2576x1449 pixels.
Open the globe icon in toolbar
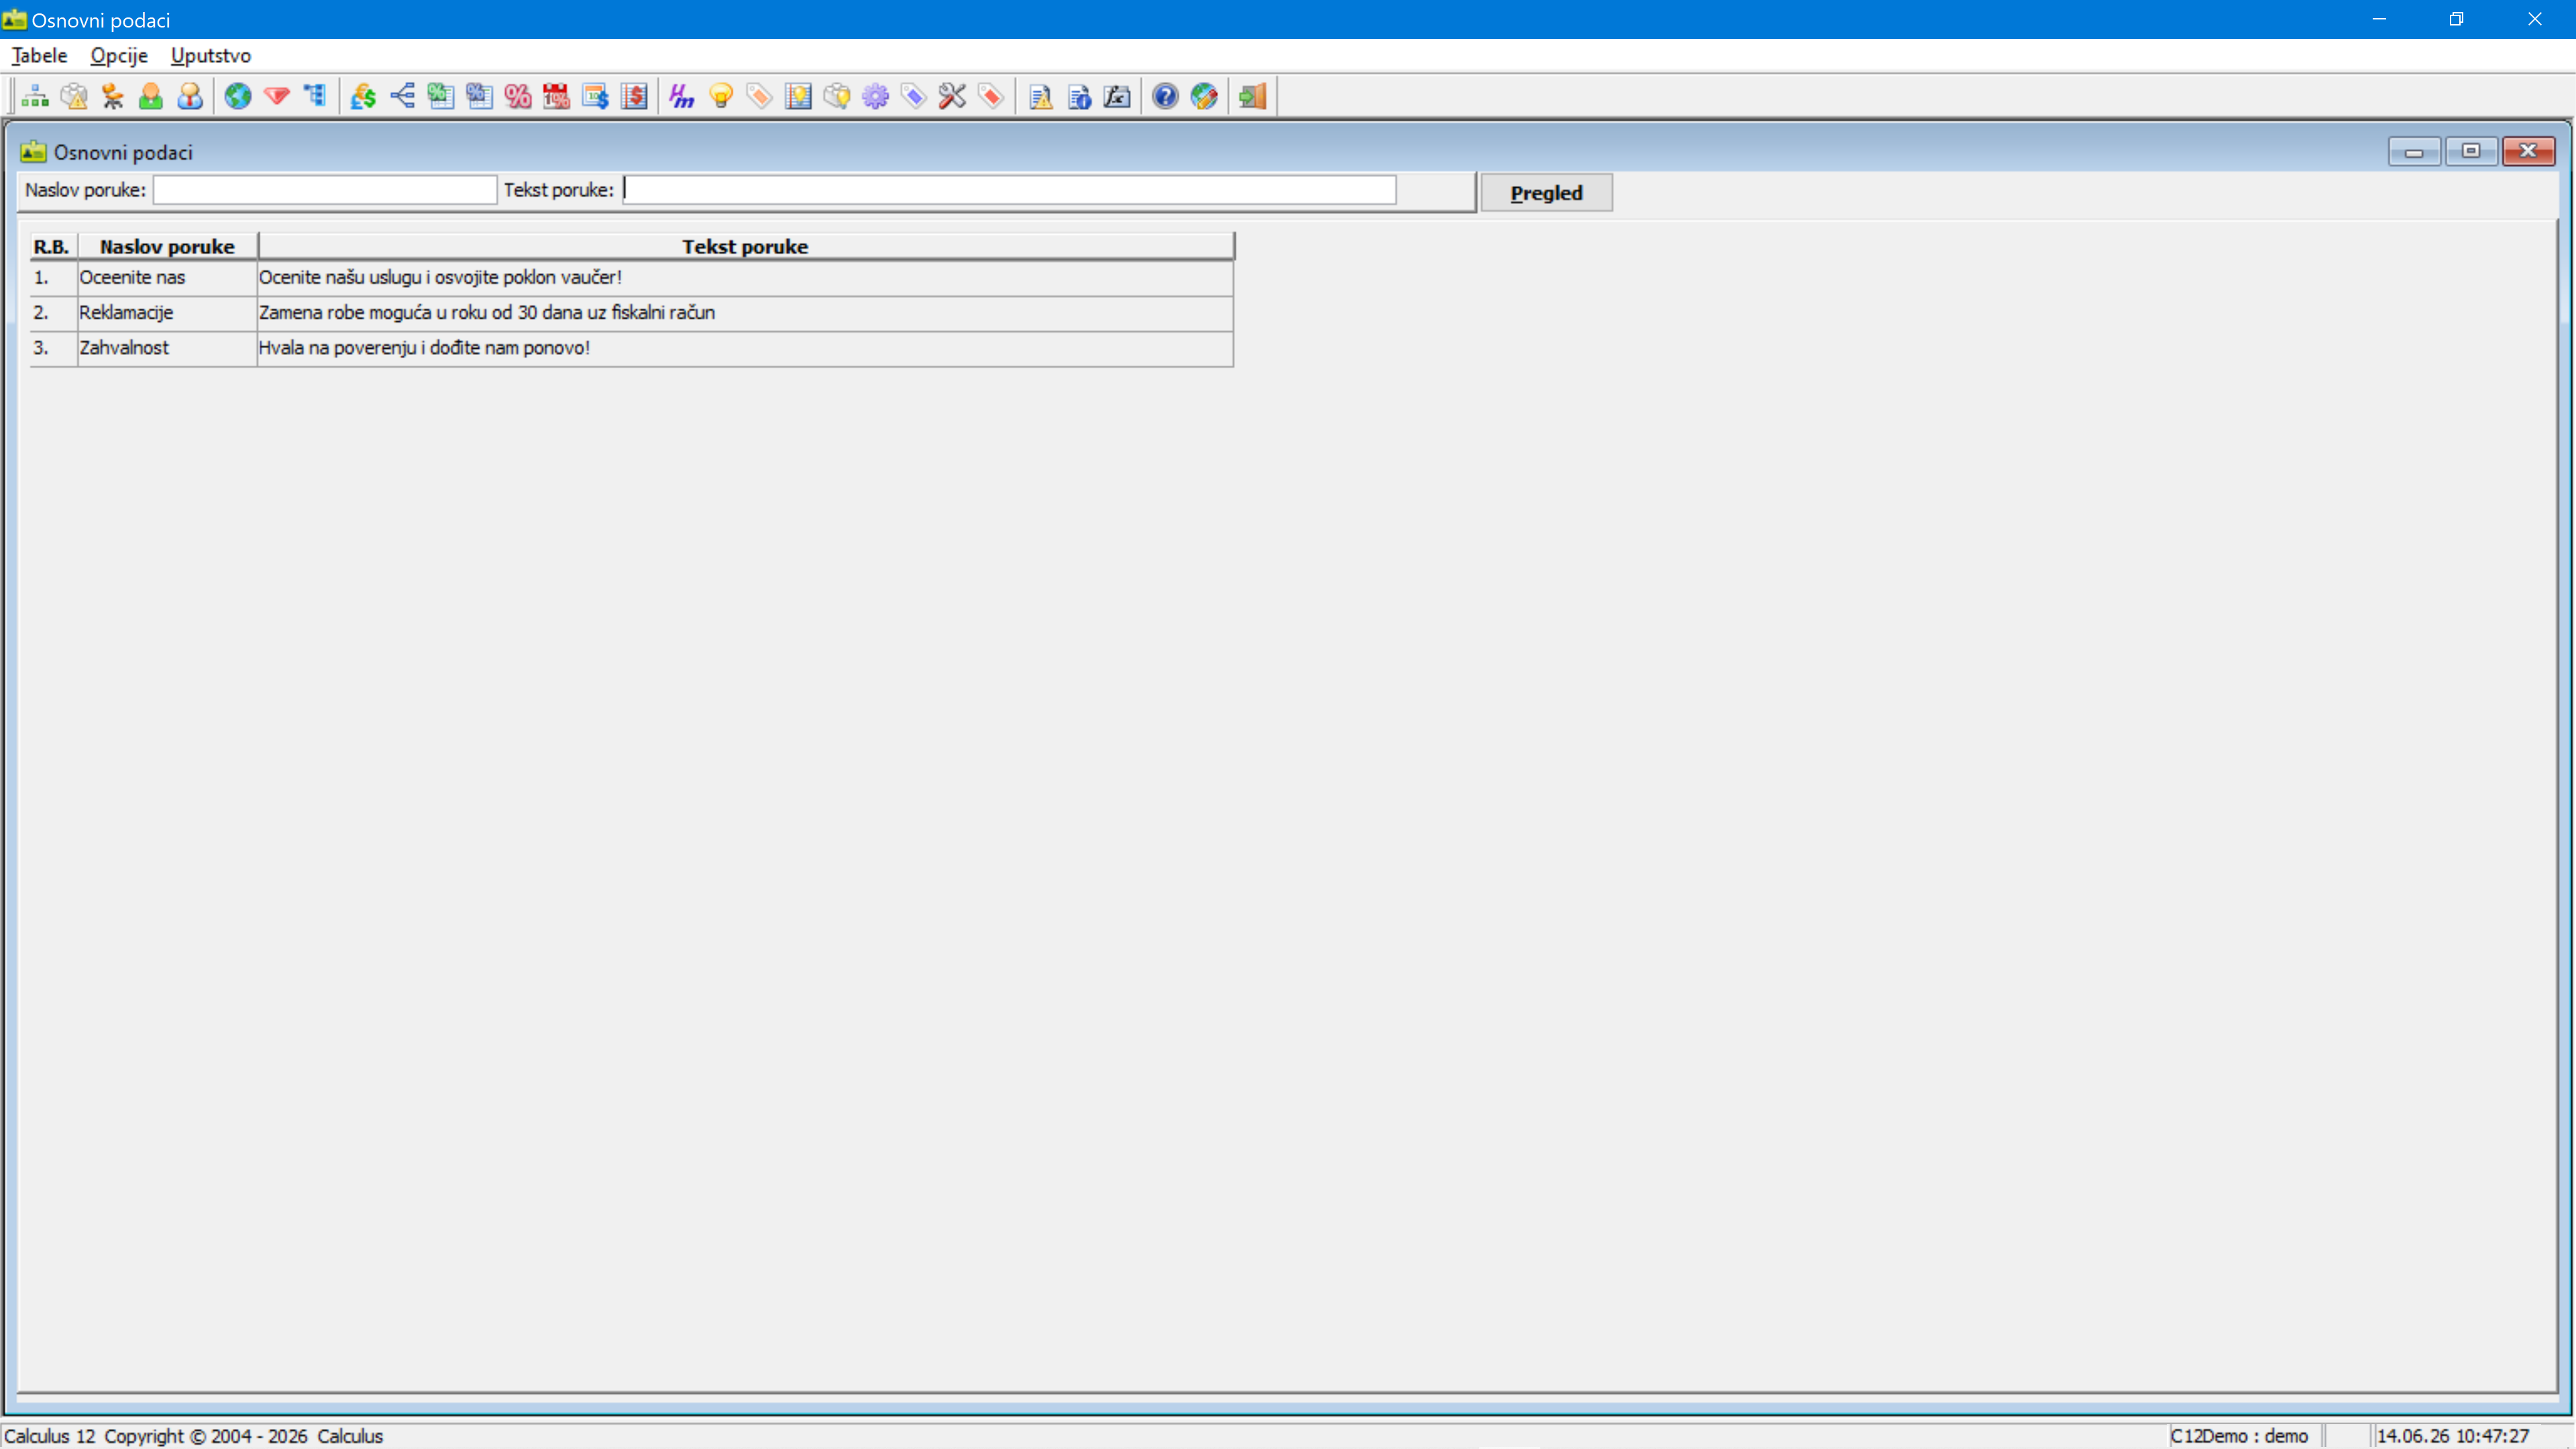pos(238,96)
